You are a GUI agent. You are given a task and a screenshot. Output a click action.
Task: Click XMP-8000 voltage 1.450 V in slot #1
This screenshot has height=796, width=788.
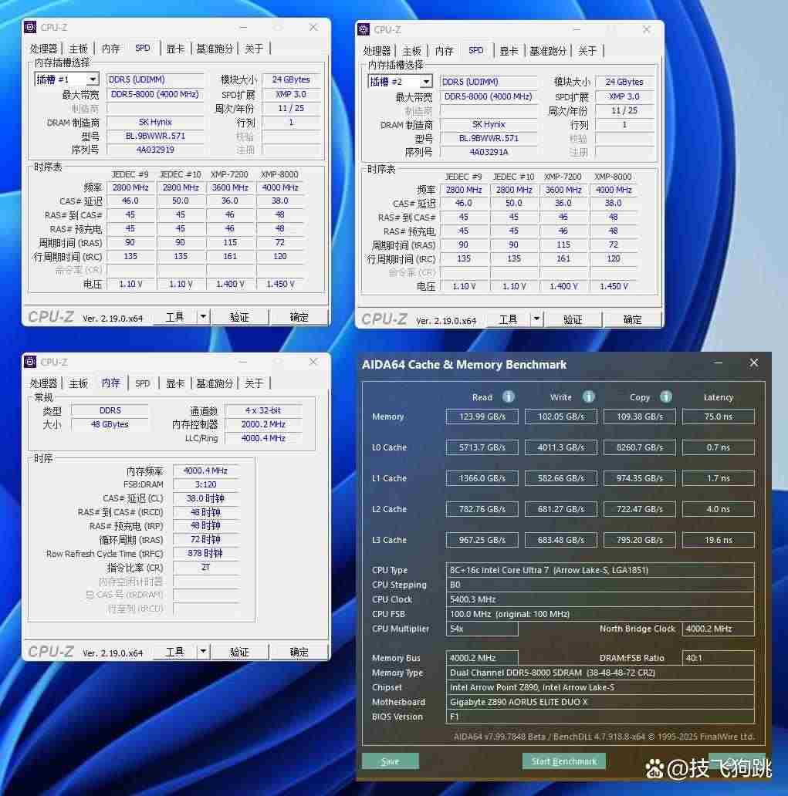[x=280, y=284]
